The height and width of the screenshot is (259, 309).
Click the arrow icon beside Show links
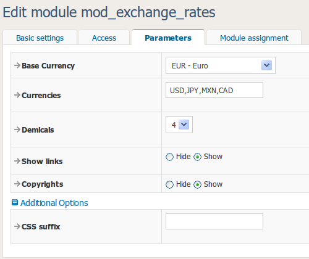tap(17, 161)
